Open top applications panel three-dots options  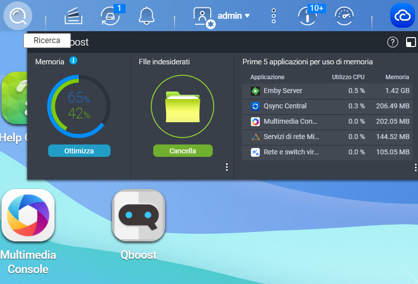416,168
